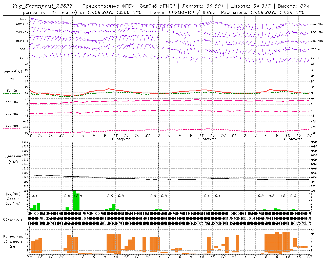
Task: Click the (мм/3ч.) precipitation unit label
Action: [13, 194]
